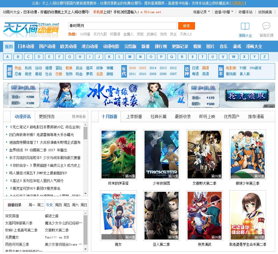Open the 亚人第二季 poster thumbnail
Viewport: 278px width, 254px height.
162,216
